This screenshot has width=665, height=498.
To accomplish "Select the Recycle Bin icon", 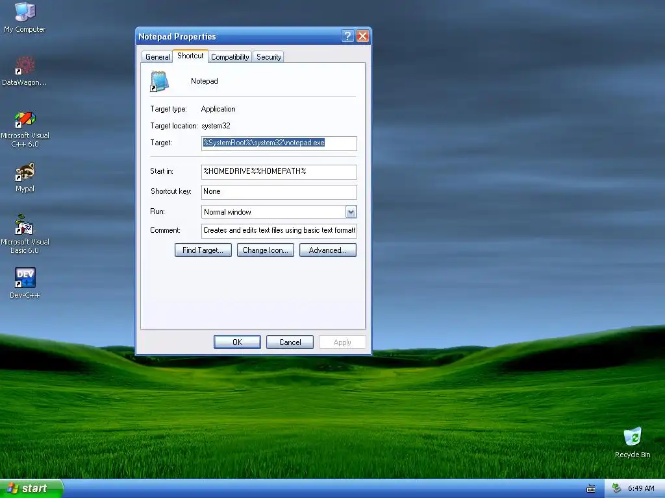I will point(633,442).
